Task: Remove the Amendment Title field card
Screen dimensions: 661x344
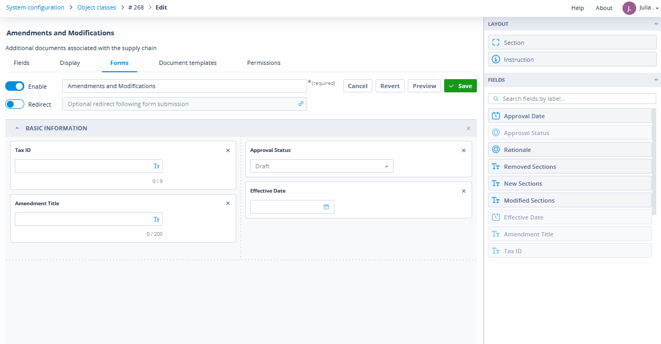Action: click(x=228, y=203)
